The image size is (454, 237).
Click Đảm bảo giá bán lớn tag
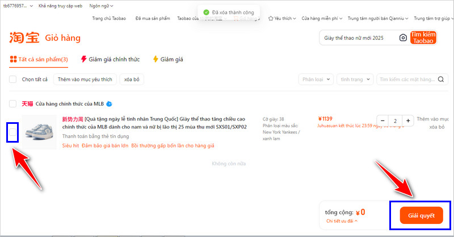(x=105, y=145)
